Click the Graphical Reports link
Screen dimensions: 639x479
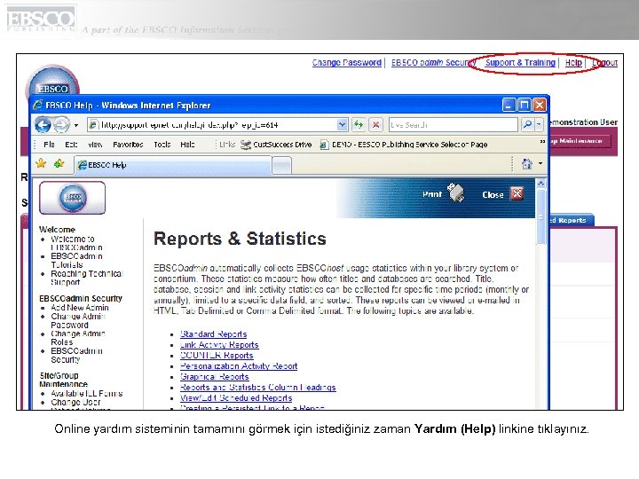point(215,377)
